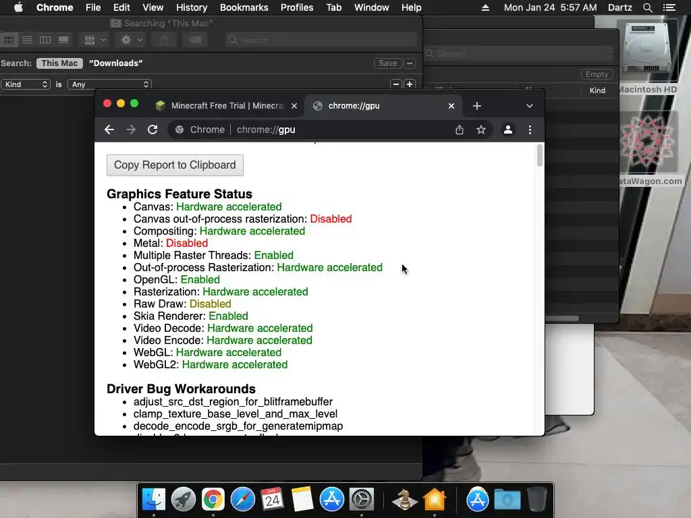691x518 pixels.
Task: Click Kind column header in back window
Action: (x=597, y=90)
